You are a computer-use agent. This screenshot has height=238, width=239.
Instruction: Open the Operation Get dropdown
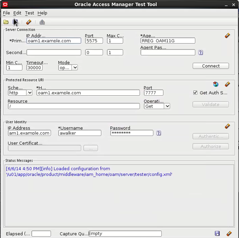coord(167,106)
